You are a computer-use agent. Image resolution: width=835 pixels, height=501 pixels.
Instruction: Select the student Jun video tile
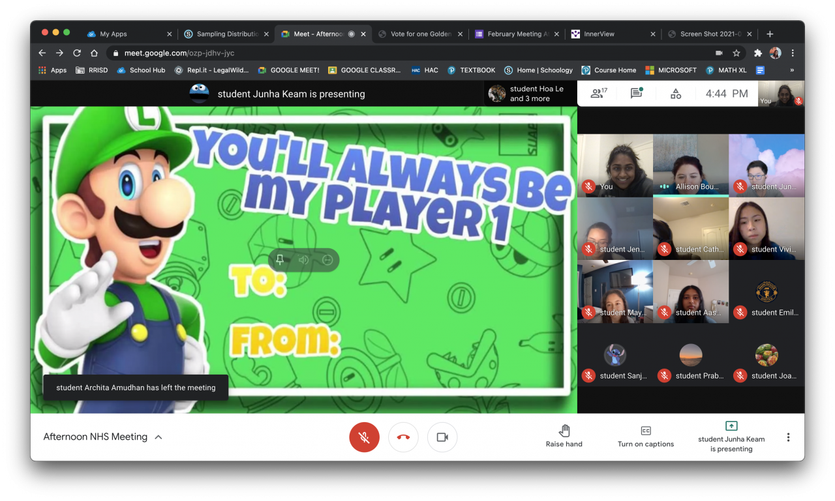tap(767, 165)
